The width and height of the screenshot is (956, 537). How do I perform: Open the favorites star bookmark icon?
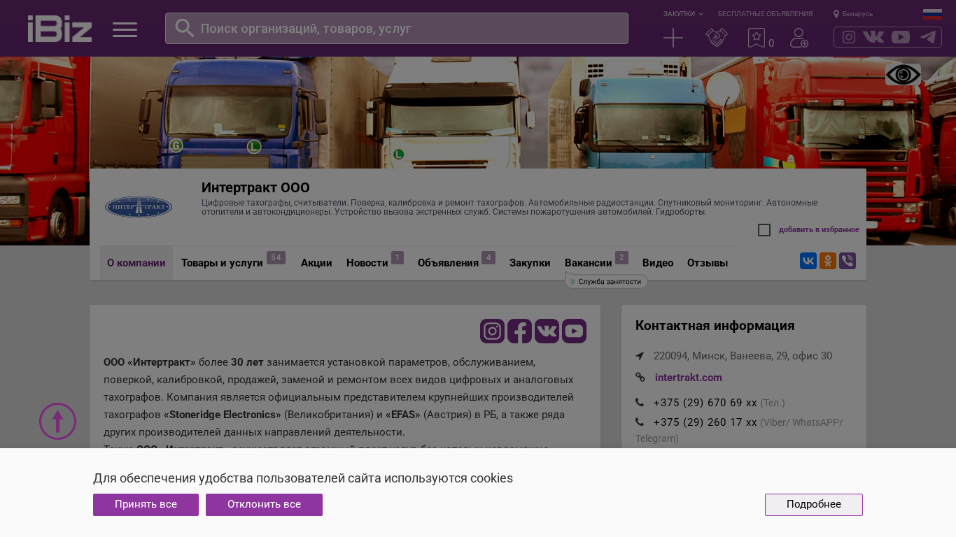757,38
